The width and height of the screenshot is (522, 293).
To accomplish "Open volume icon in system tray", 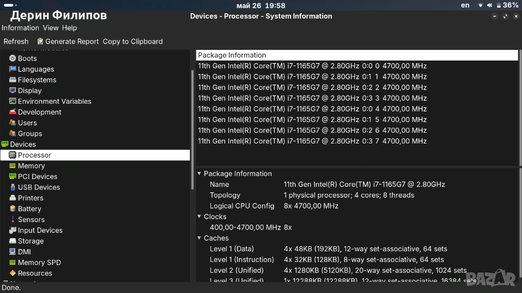I will pyautogui.click(x=489, y=5).
